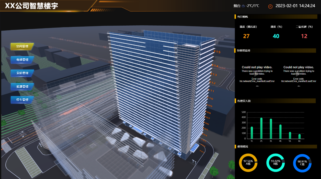This screenshot has height=179, width=321.
Task: Pick the F11 floor label
Action: [x=211, y=91]
